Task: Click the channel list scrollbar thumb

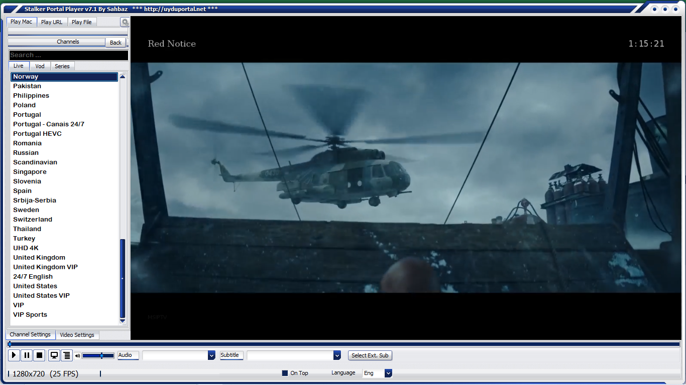Action: coord(123,279)
